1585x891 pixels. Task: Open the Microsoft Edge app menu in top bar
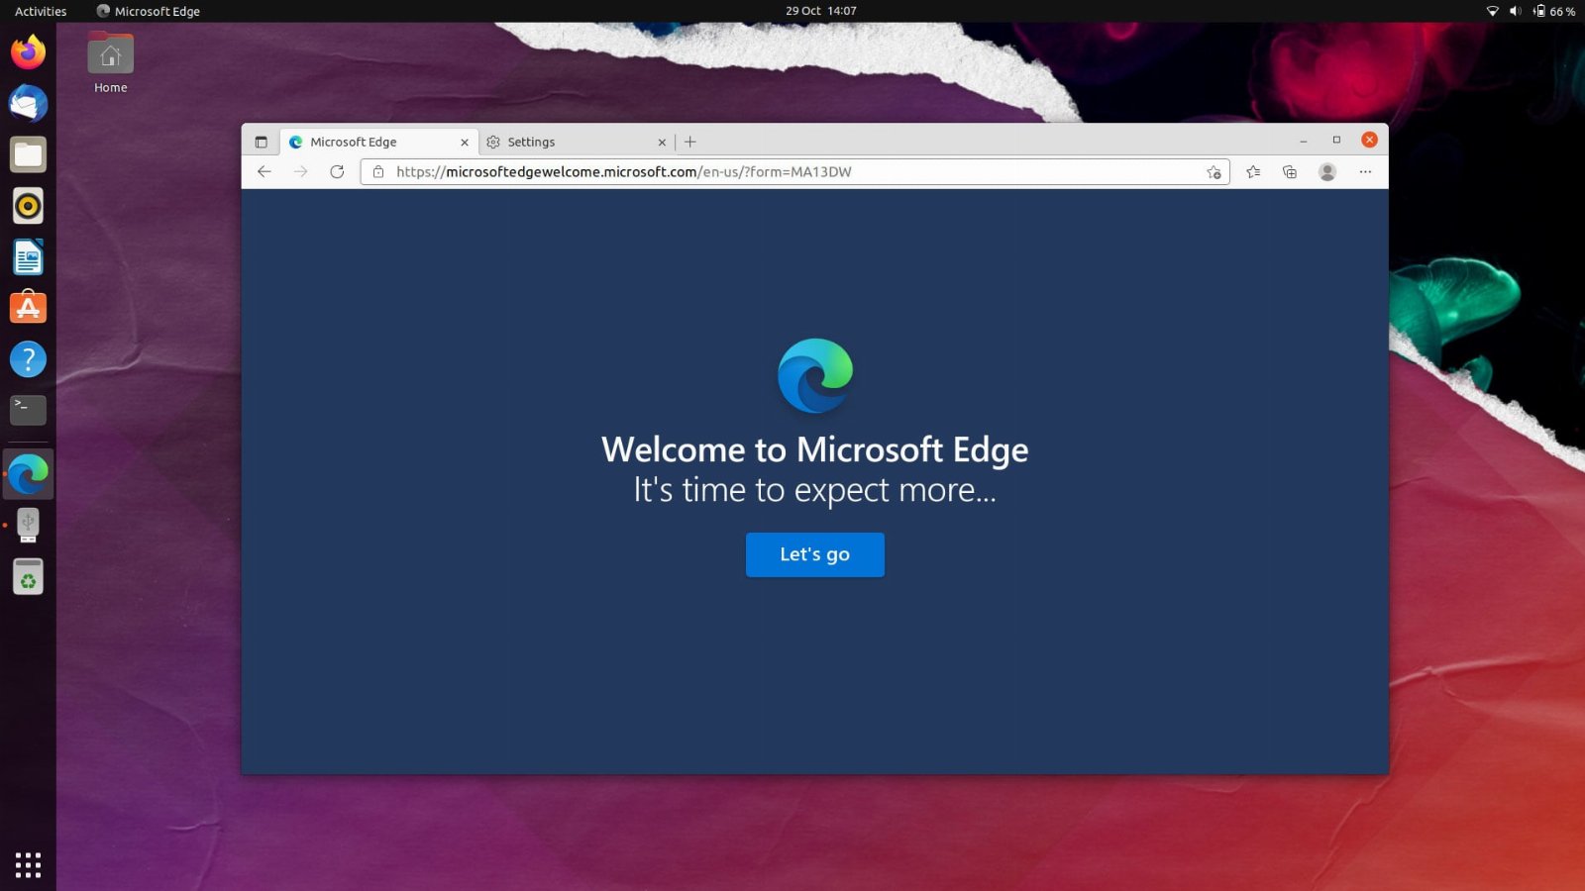[x=148, y=11]
